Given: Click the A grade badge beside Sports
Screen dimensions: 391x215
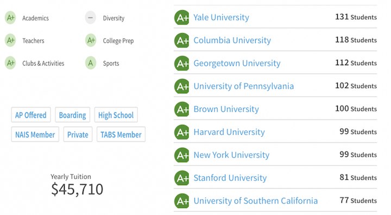Looking at the screenshot, I should coord(91,63).
